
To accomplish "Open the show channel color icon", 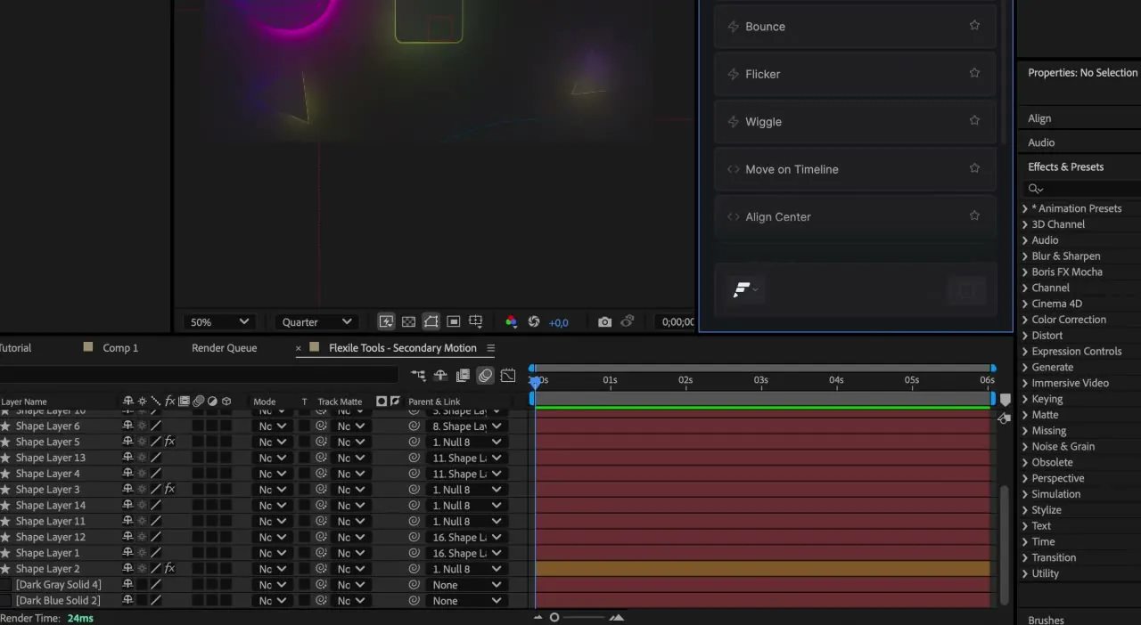I will pyautogui.click(x=511, y=321).
